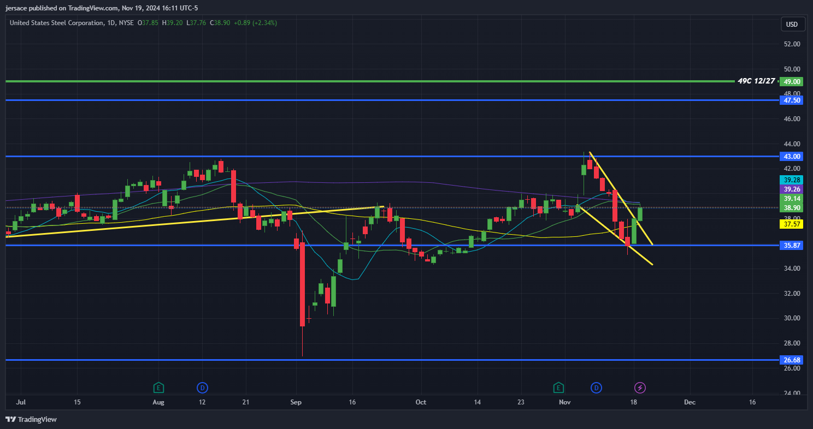The image size is (813, 429).
Task: Click the Jul date axis label
Action: [21, 402]
